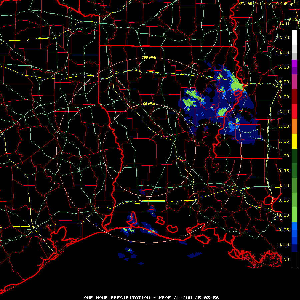Select the navy swatch below 0.00

click(294, 248)
